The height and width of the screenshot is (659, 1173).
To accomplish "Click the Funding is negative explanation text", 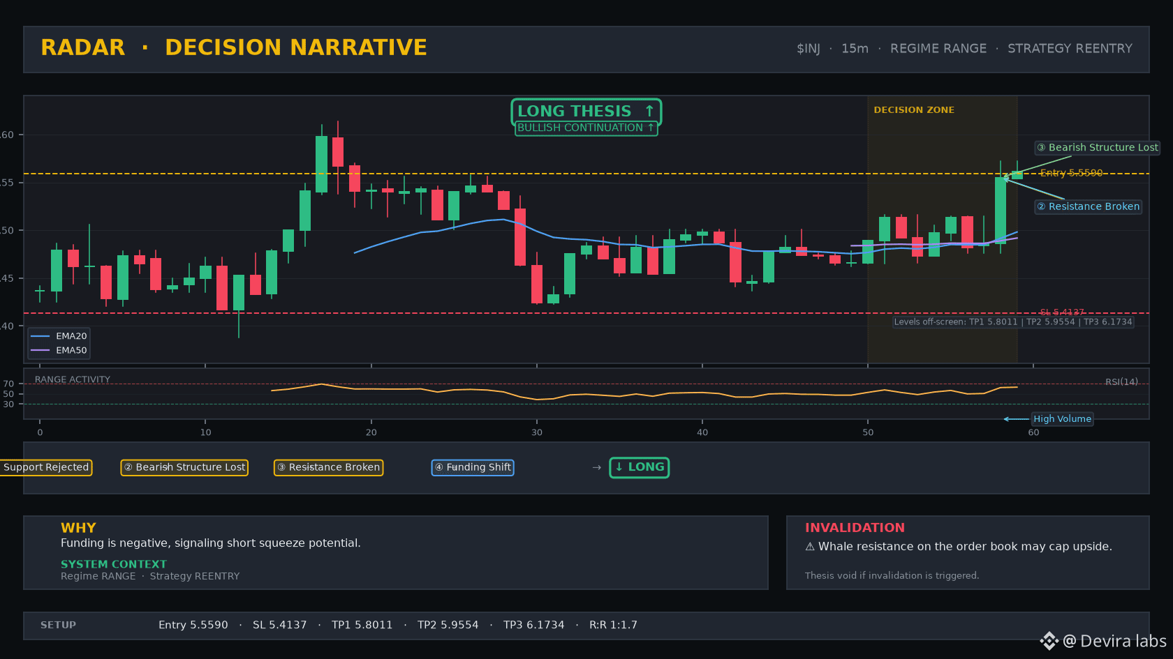I will coord(211,543).
